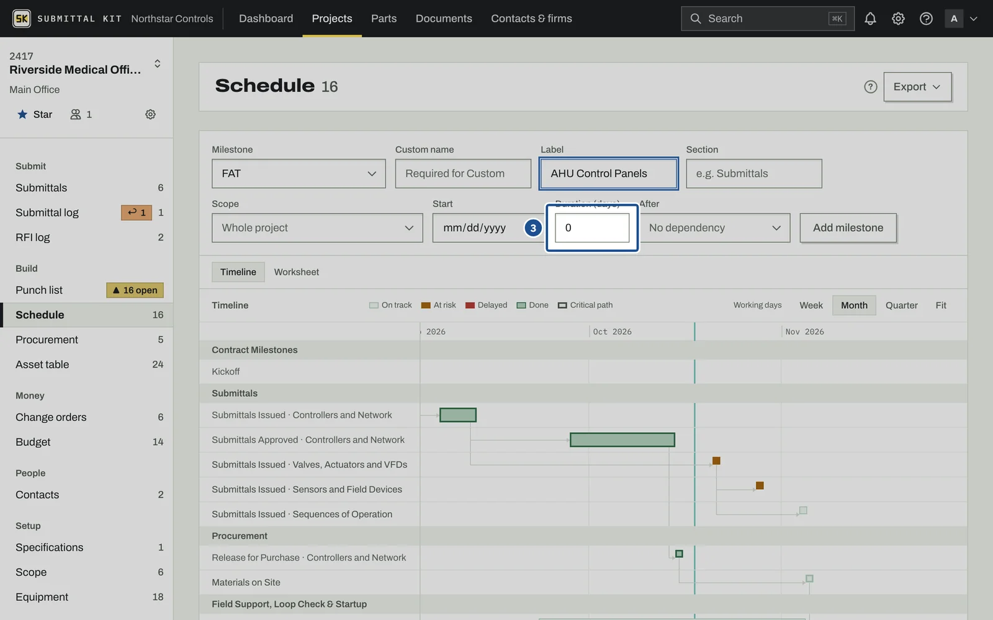
Task: Click the Add milestone button
Action: 848,228
